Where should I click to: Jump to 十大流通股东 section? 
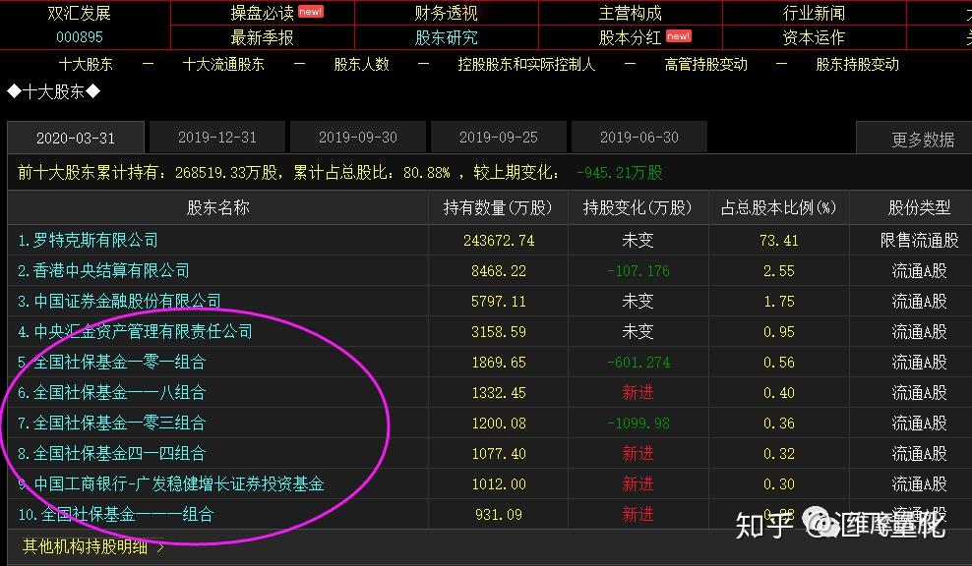click(x=223, y=65)
